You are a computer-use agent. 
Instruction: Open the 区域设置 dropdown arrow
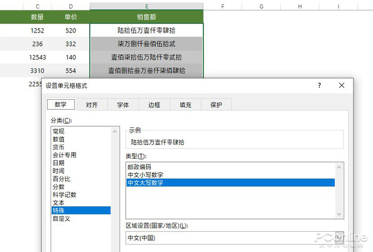(x=339, y=238)
